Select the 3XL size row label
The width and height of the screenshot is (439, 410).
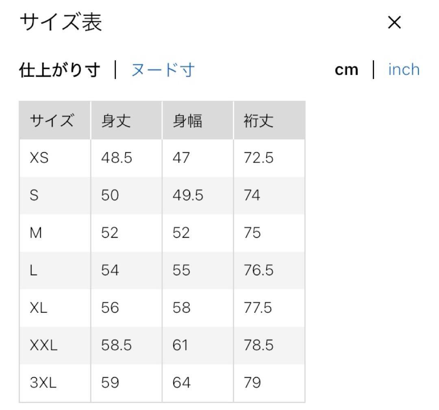click(43, 383)
